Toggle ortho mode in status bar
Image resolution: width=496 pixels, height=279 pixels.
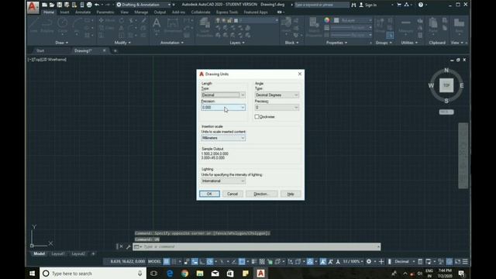coord(201,262)
